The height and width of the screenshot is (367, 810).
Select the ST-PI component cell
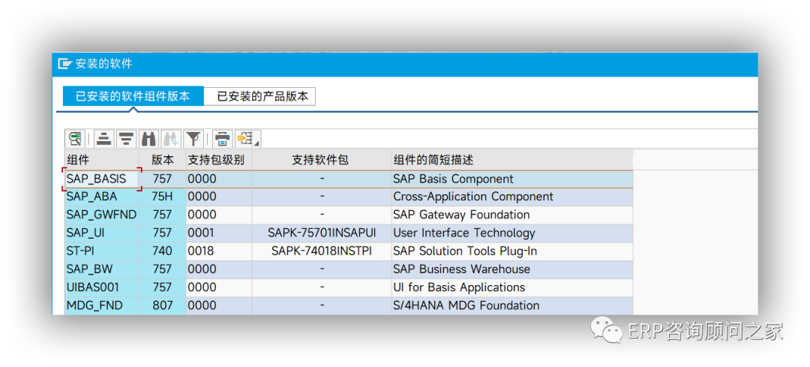pyautogui.click(x=102, y=251)
